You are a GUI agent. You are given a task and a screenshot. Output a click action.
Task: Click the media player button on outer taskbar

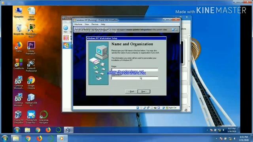click(x=62, y=138)
